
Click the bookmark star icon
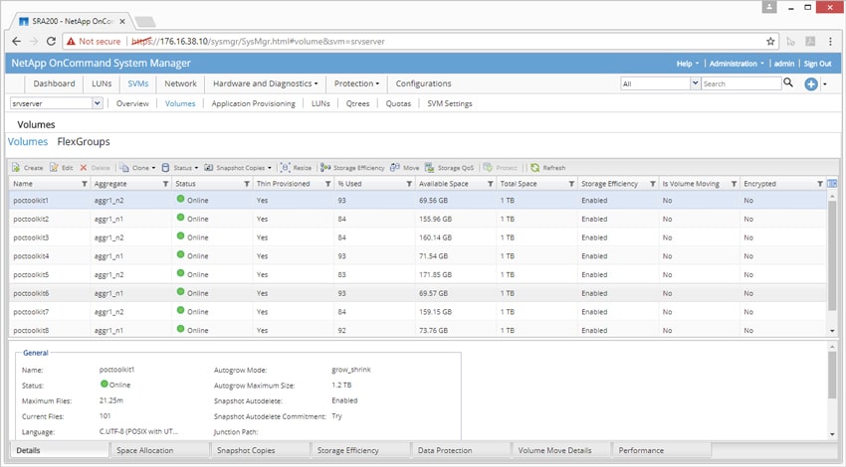770,41
